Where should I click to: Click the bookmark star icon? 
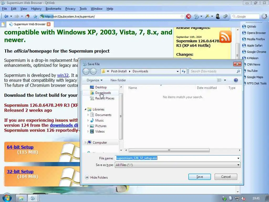(x=35, y=16)
